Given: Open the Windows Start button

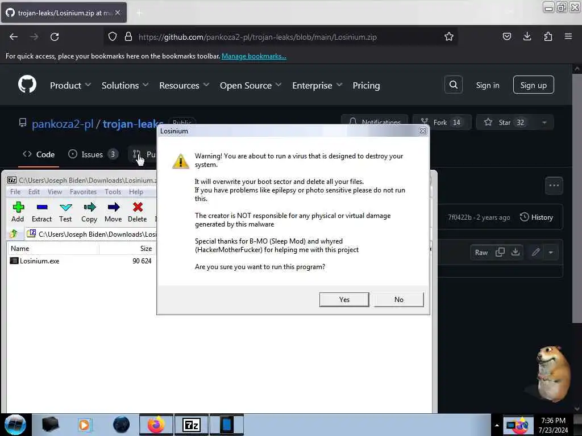Looking at the screenshot, I should (15, 425).
